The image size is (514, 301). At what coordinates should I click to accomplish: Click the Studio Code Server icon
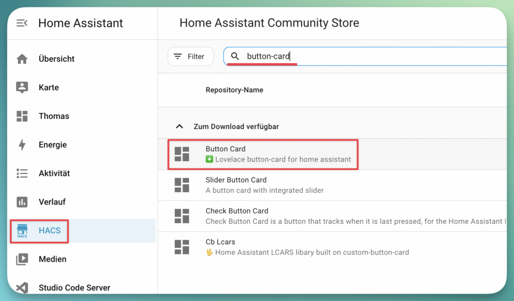22,287
